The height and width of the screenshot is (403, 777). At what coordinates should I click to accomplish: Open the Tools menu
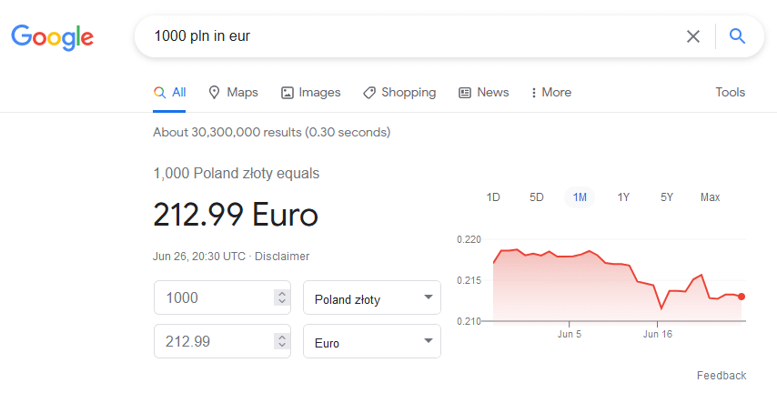point(730,92)
